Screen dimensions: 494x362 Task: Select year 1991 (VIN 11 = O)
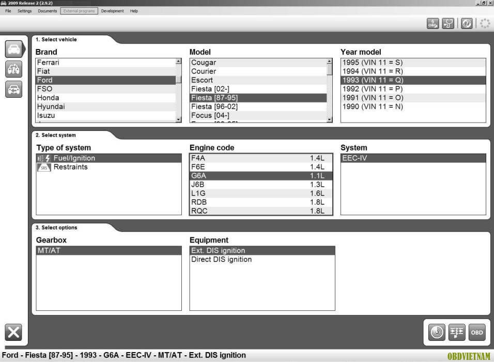[413, 98]
